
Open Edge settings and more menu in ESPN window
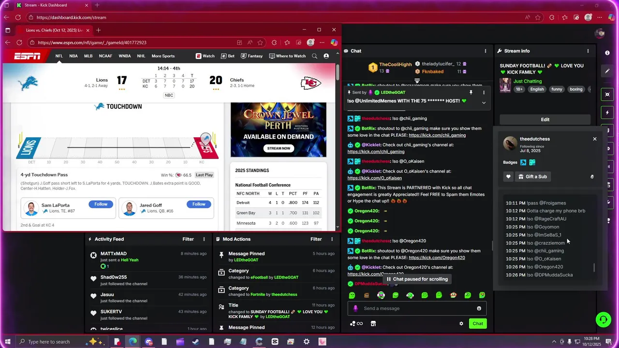coord(322,43)
